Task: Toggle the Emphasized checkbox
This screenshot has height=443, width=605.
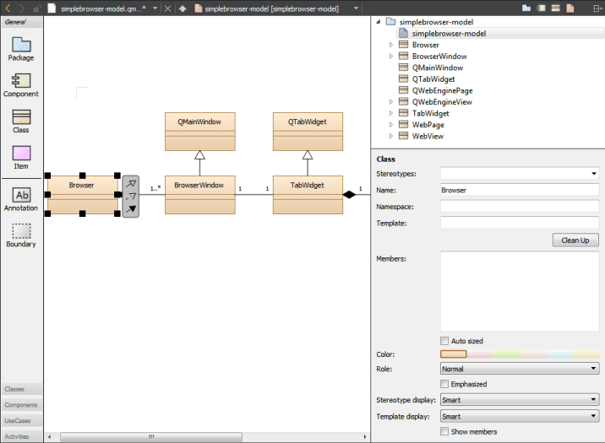Action: tap(444, 384)
